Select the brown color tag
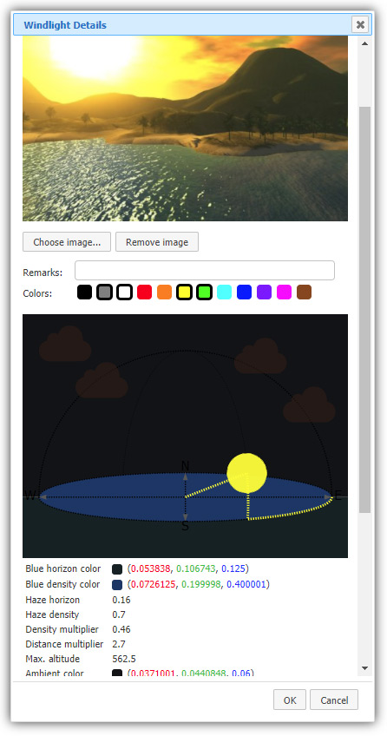 pyautogui.click(x=304, y=292)
